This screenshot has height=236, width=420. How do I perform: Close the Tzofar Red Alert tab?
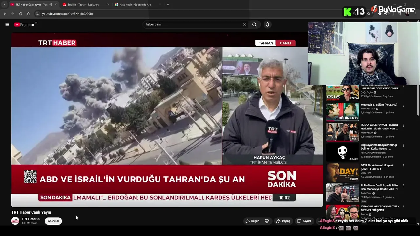coord(108,5)
